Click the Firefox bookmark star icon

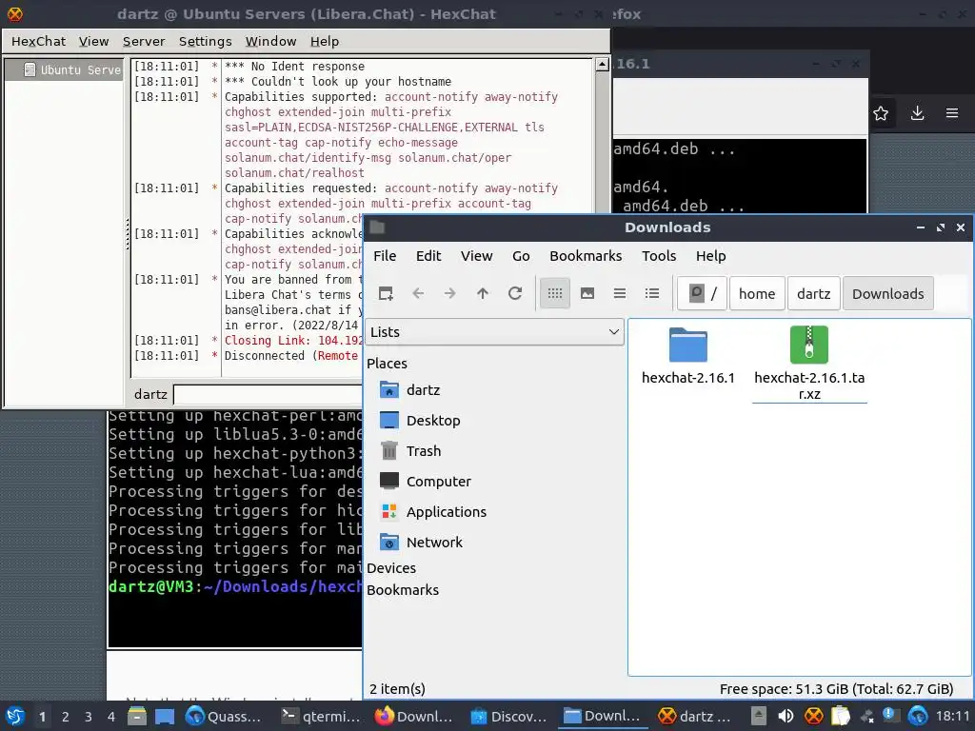click(x=881, y=114)
